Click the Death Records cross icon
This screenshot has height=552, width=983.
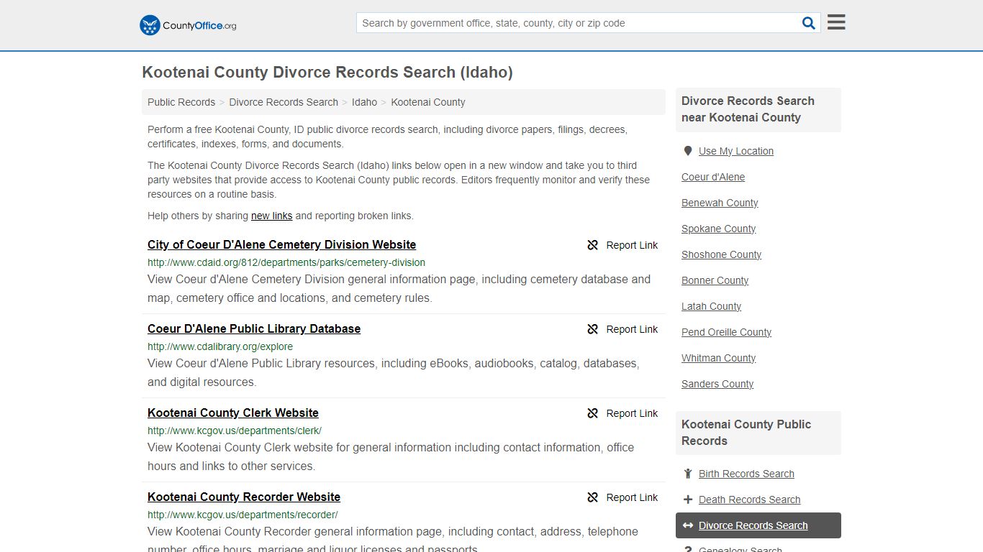tap(688, 500)
